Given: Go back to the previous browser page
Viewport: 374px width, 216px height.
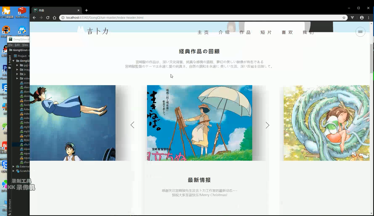Looking at the screenshot, I should coord(34,17).
